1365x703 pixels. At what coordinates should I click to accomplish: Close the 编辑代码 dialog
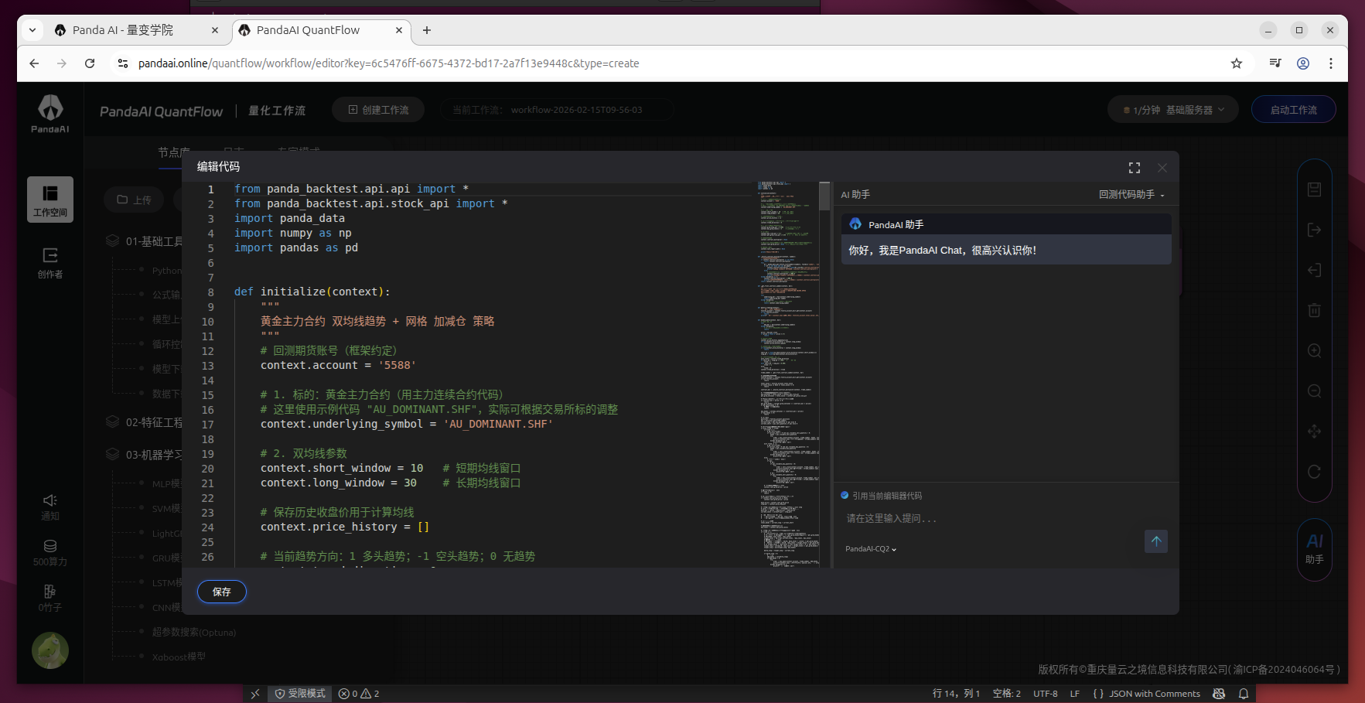pos(1162,168)
